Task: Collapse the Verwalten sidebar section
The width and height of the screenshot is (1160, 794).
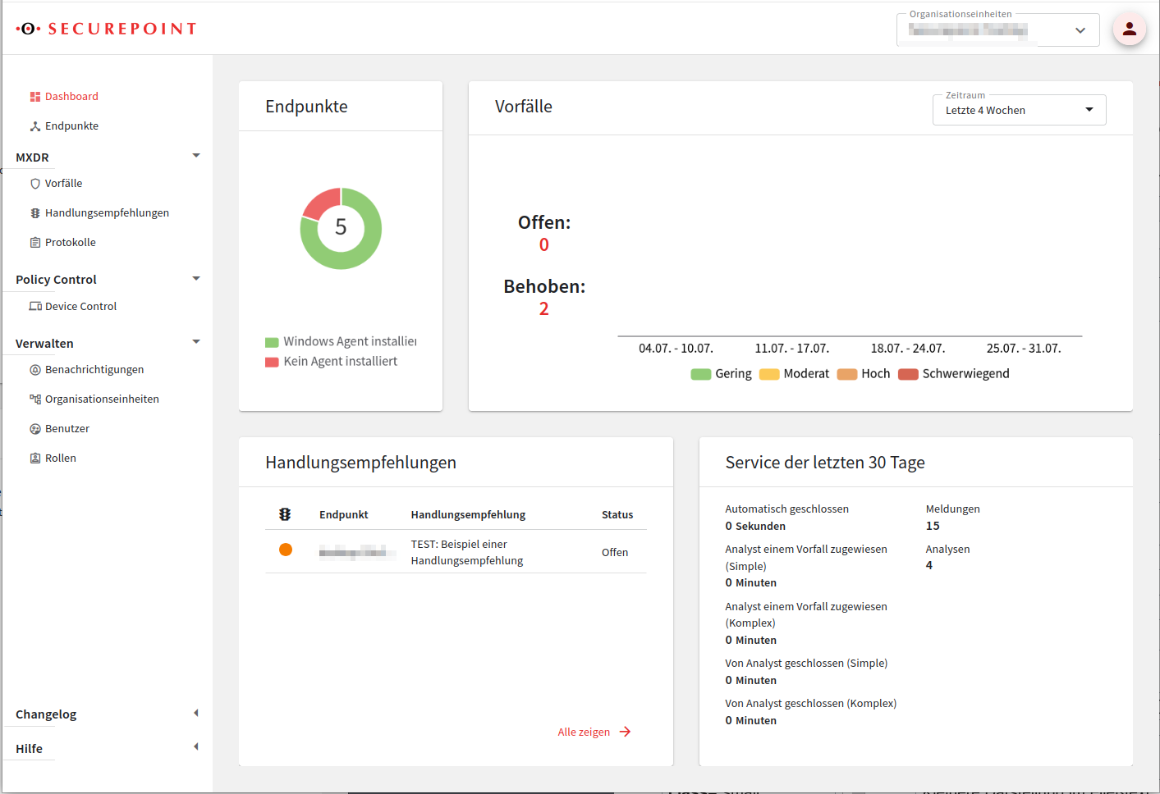Action: coord(196,342)
